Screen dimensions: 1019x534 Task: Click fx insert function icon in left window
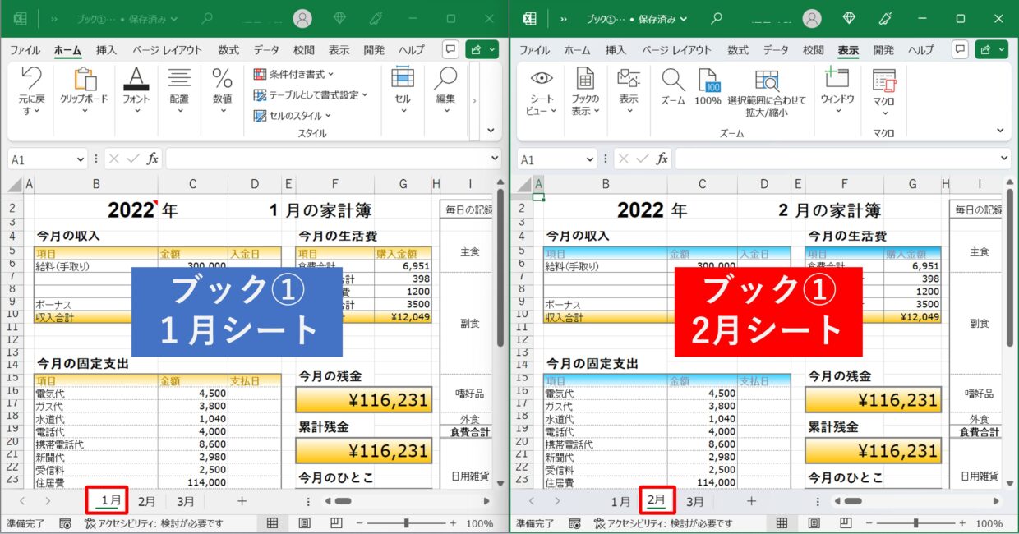[x=153, y=159]
